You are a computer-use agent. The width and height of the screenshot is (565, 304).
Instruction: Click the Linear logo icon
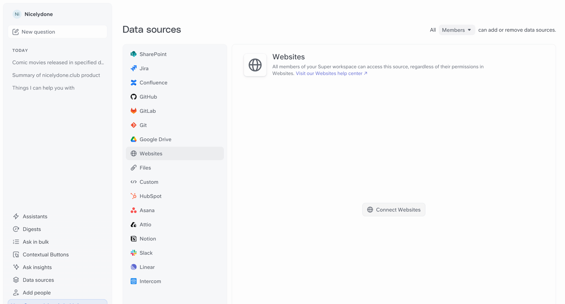click(x=133, y=267)
